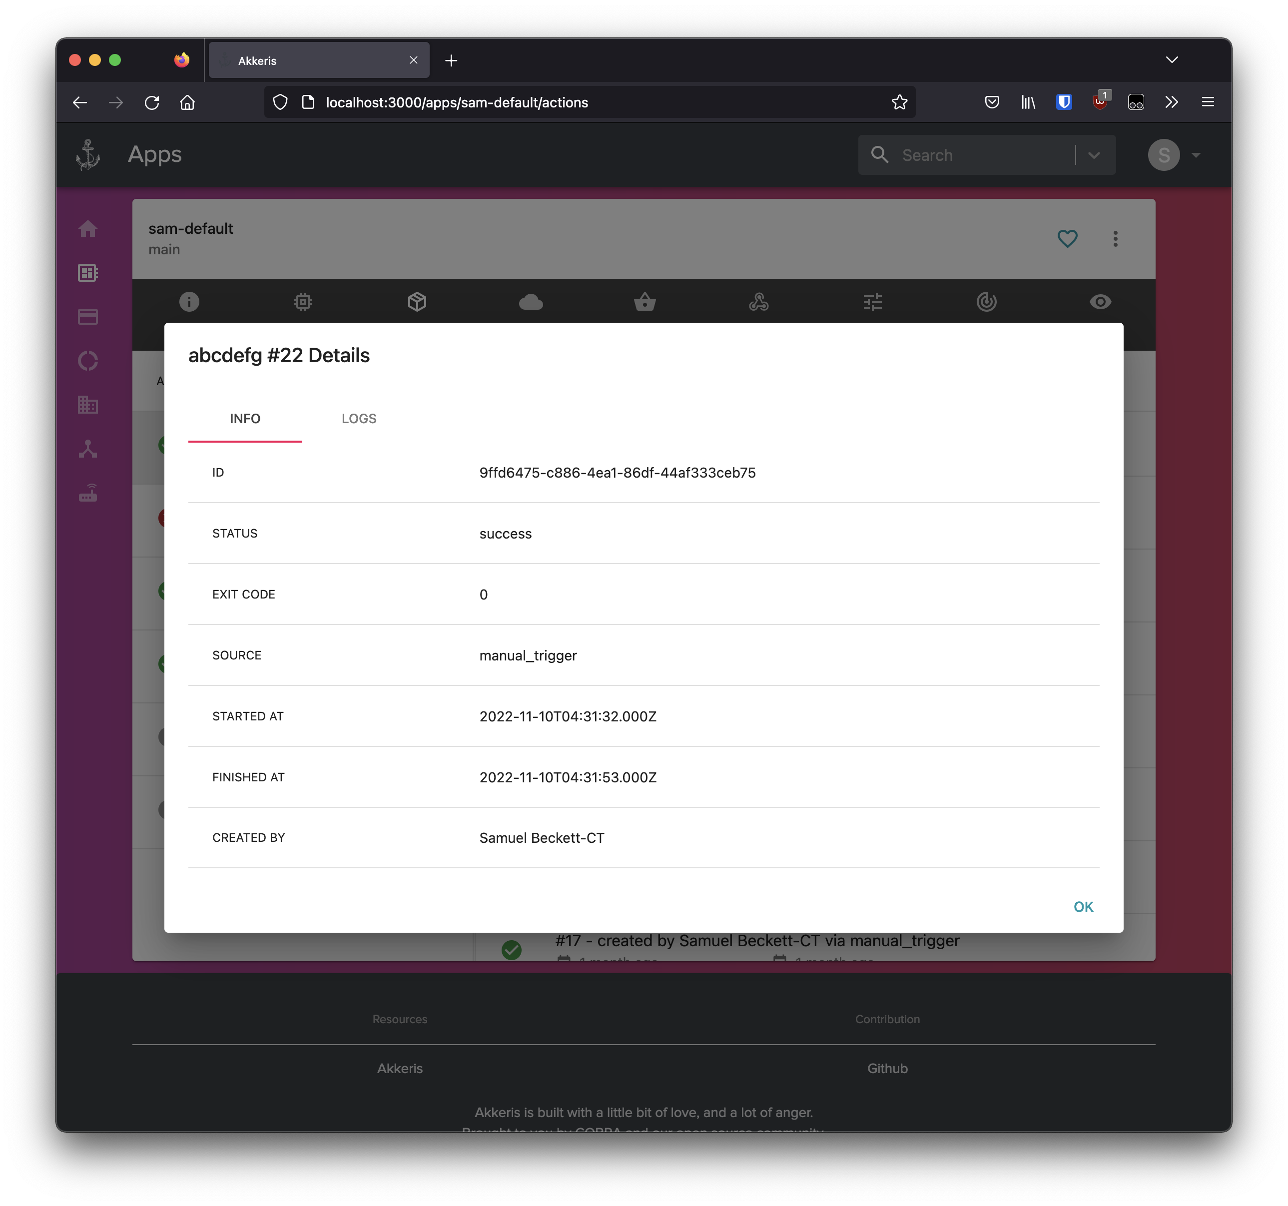Reload the page in Firefox

(151, 102)
